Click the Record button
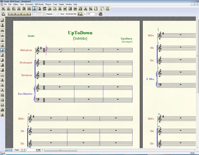The height and width of the screenshot is (155, 199). pyautogui.click(x=24, y=14)
